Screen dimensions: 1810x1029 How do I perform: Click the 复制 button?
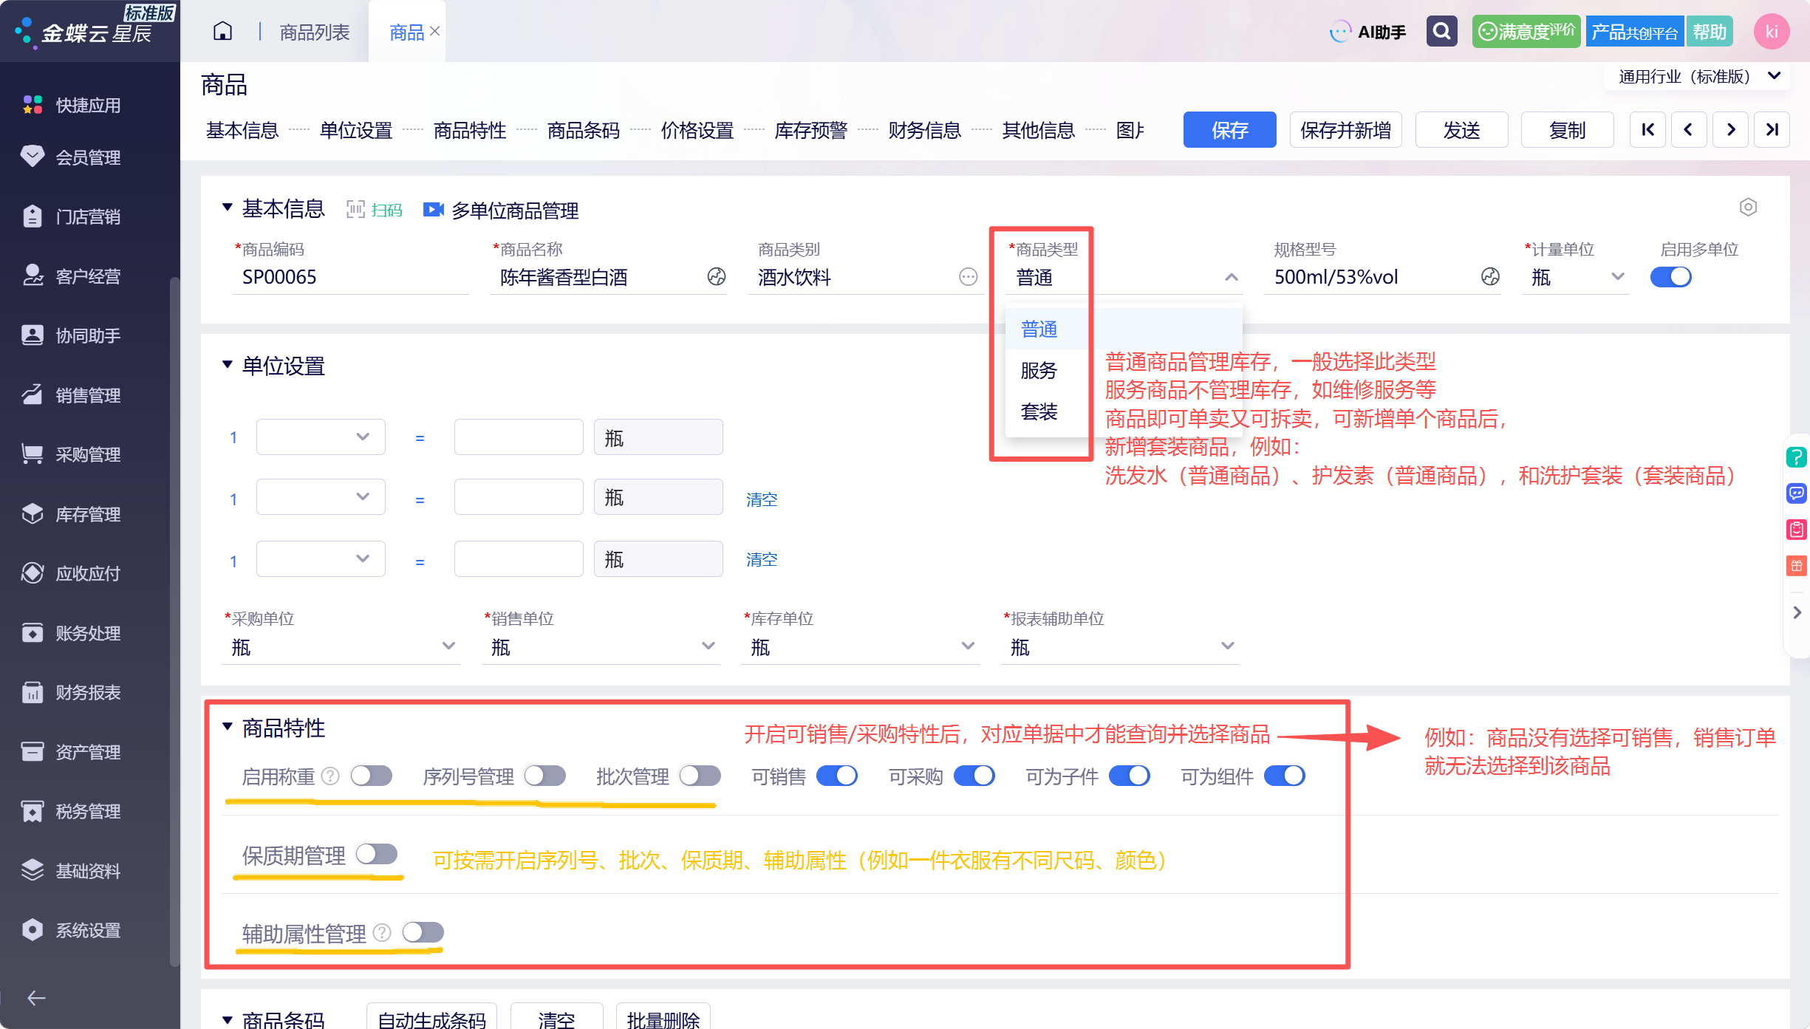1567,130
